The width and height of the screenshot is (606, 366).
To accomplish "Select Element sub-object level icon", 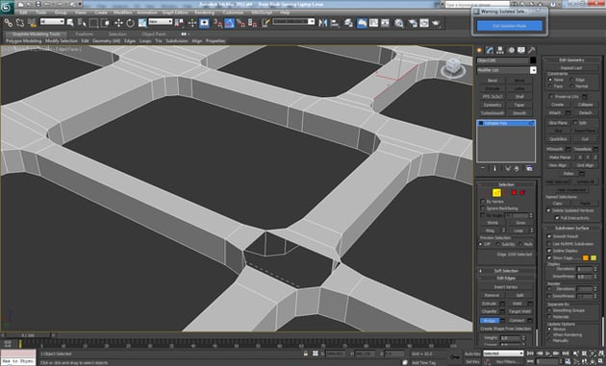I will pos(522,193).
